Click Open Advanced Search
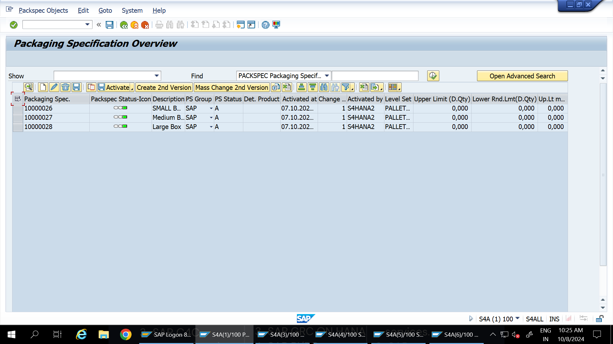Image resolution: width=613 pixels, height=344 pixels. (x=522, y=76)
